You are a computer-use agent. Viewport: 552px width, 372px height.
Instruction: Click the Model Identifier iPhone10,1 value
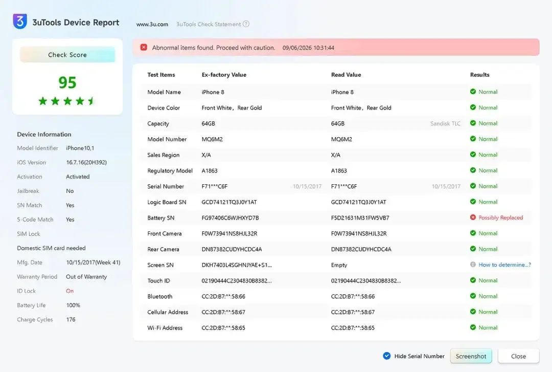[80, 148]
